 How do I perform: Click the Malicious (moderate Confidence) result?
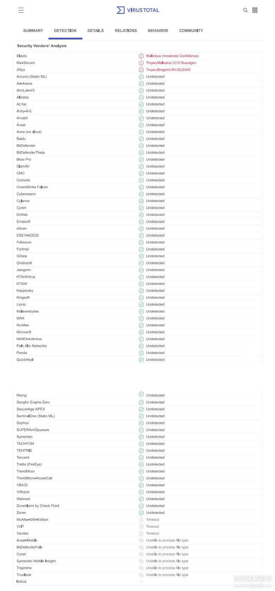pos(172,56)
